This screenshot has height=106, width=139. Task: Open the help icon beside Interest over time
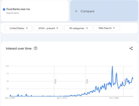pyautogui.click(x=35, y=48)
